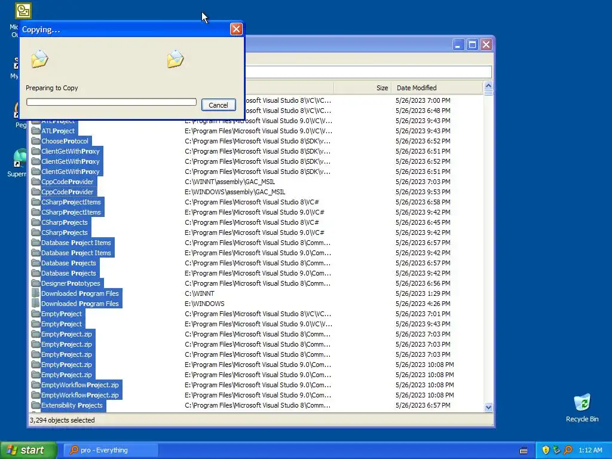Click Downloaded Program Files icon in E:\WINDOWS row

point(35,303)
